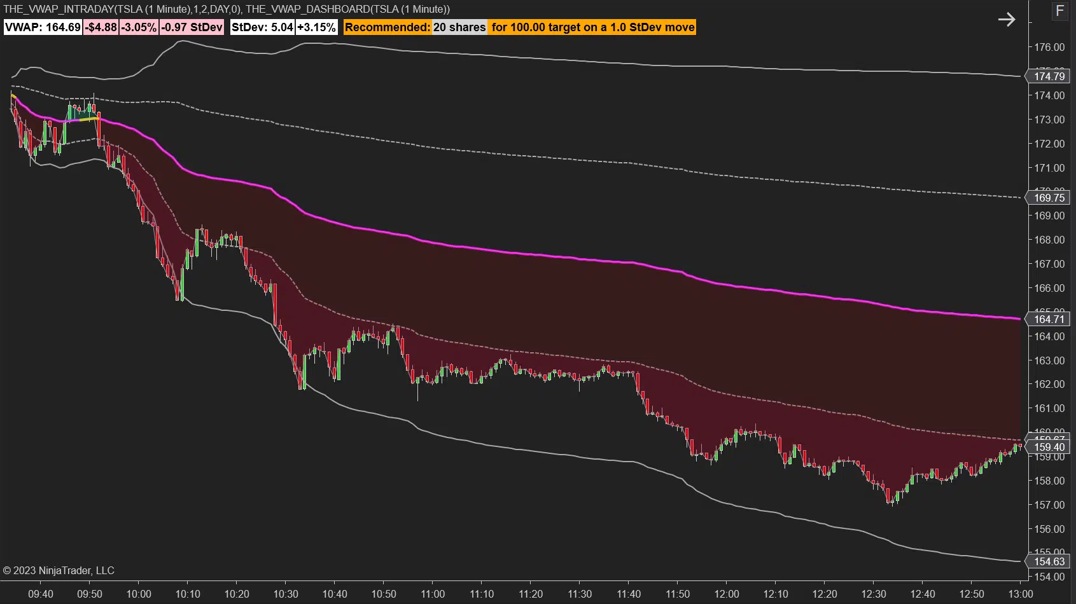Image resolution: width=1076 pixels, height=604 pixels.
Task: Click the -3.05% dashboard value
Action: pyautogui.click(x=139, y=27)
